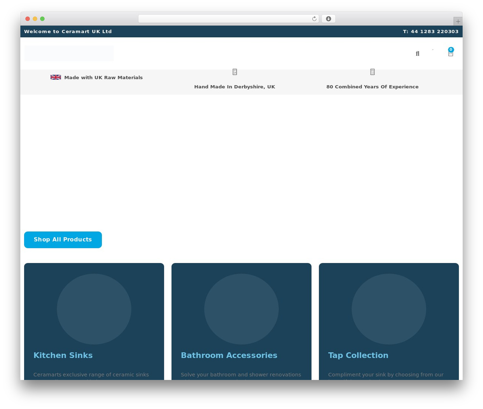Screen dimensions: 483x409
Task: Click the Hand Made In Derbyshire, UK text
Action: [235, 87]
